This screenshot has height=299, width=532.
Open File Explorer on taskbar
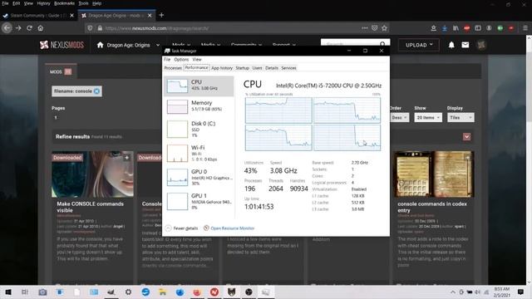pos(163,292)
